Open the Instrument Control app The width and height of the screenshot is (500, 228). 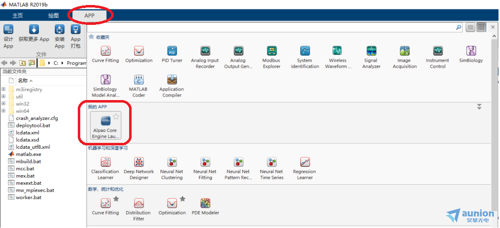pos(438,57)
